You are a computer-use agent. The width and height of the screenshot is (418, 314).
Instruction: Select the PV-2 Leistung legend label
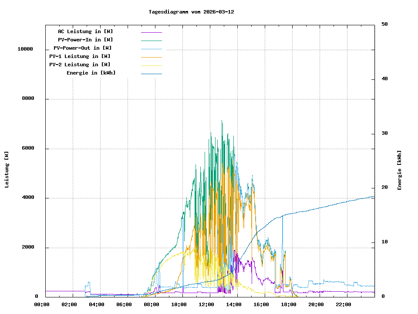80,65
